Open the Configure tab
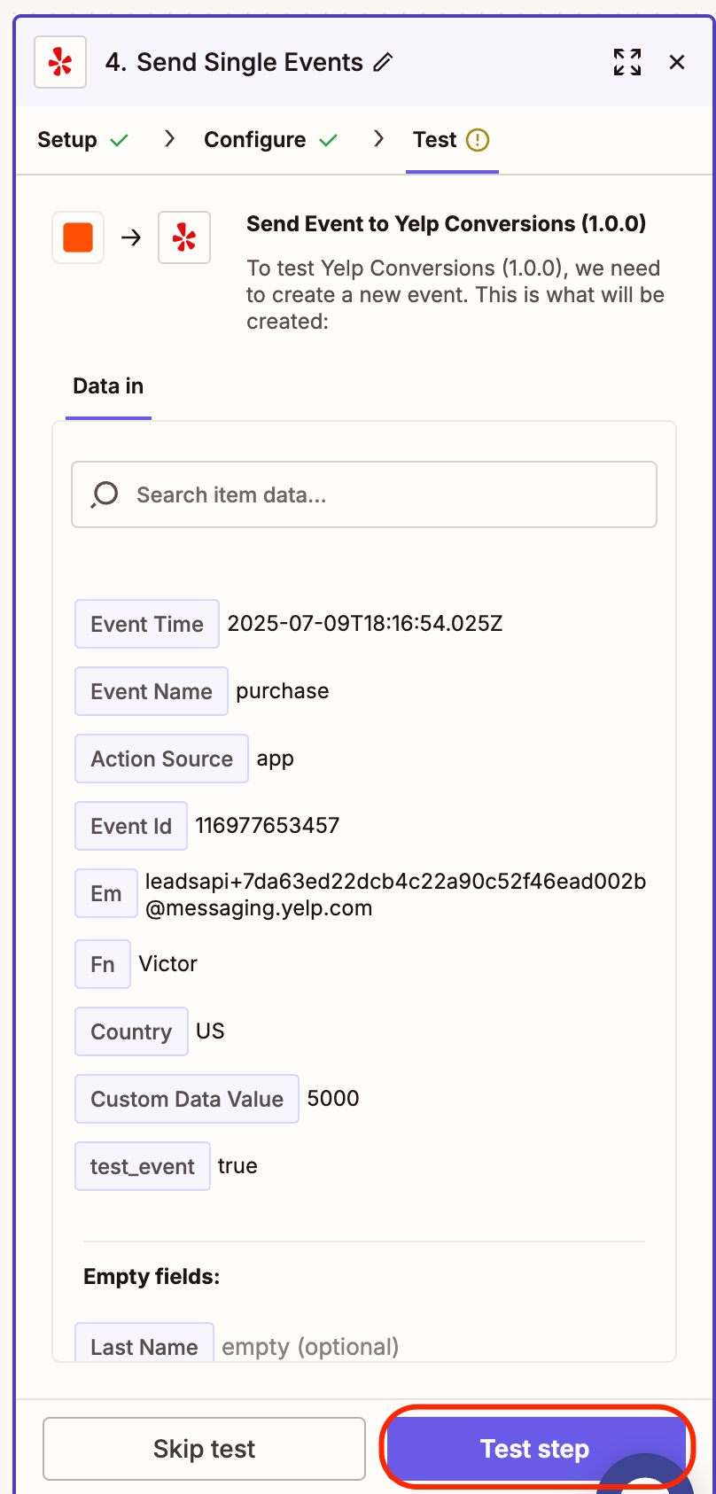 click(x=255, y=140)
